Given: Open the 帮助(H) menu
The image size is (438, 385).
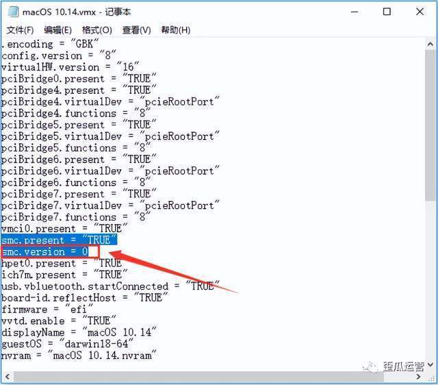Looking at the screenshot, I should 176,30.
